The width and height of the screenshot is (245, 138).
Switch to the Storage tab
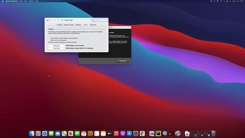click(60, 25)
